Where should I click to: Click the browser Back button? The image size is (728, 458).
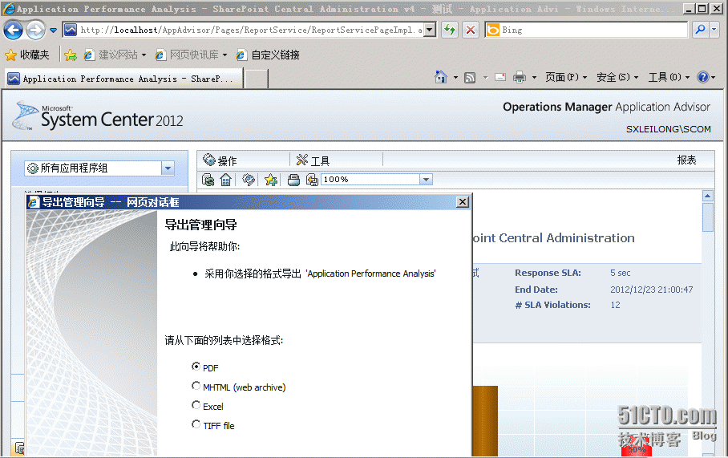click(x=13, y=30)
